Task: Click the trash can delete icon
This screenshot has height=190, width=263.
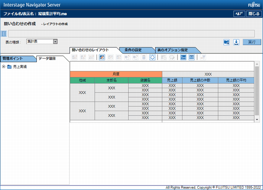Action: pos(144,57)
